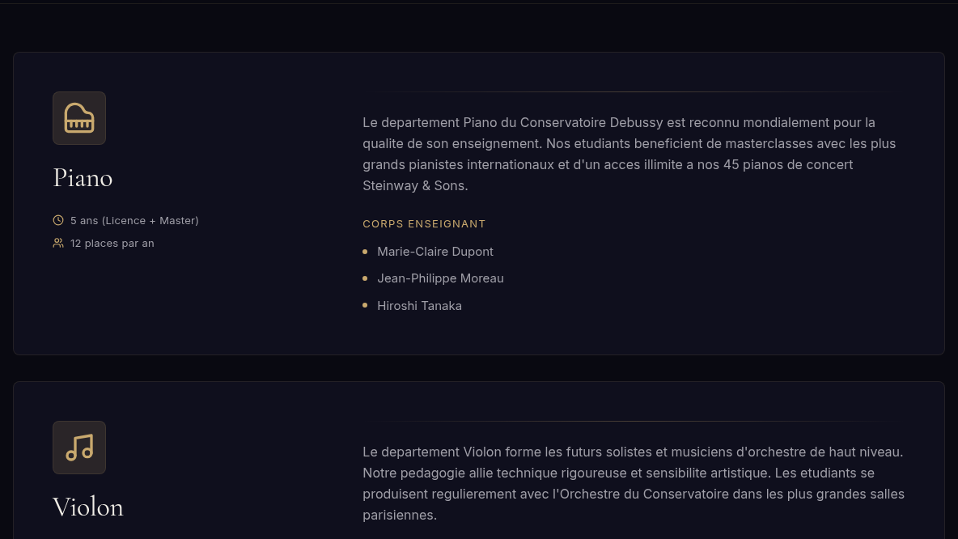
Task: Click the piano keyboard icon
Action: [x=78, y=118]
